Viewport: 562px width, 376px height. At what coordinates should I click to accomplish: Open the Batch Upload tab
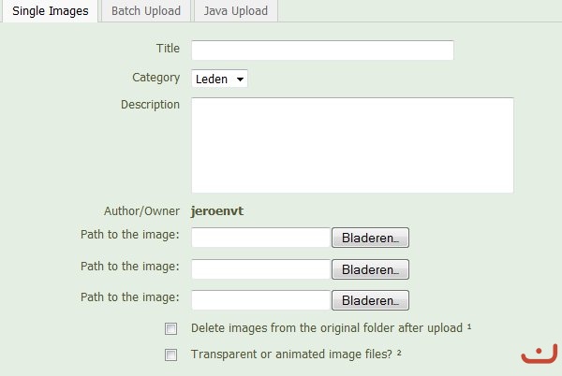click(x=145, y=11)
